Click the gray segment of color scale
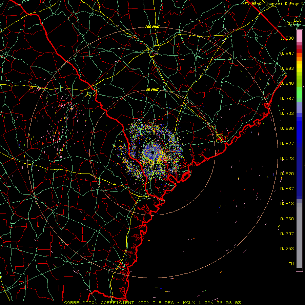Viewport: 305px width, 305px height. point(299,236)
